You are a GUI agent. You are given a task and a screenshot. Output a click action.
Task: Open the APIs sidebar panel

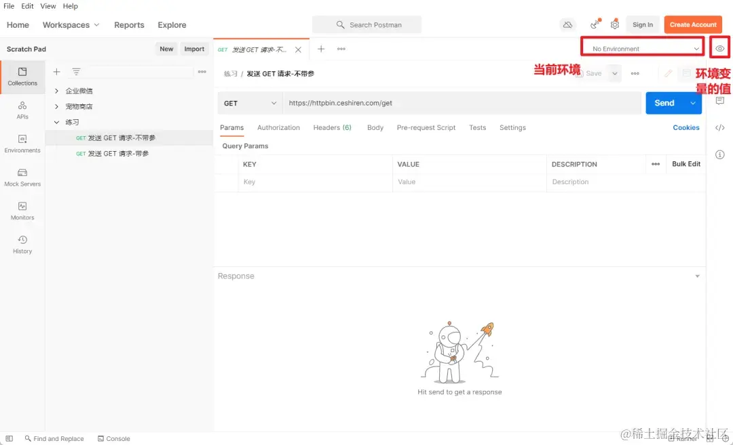[22, 110]
